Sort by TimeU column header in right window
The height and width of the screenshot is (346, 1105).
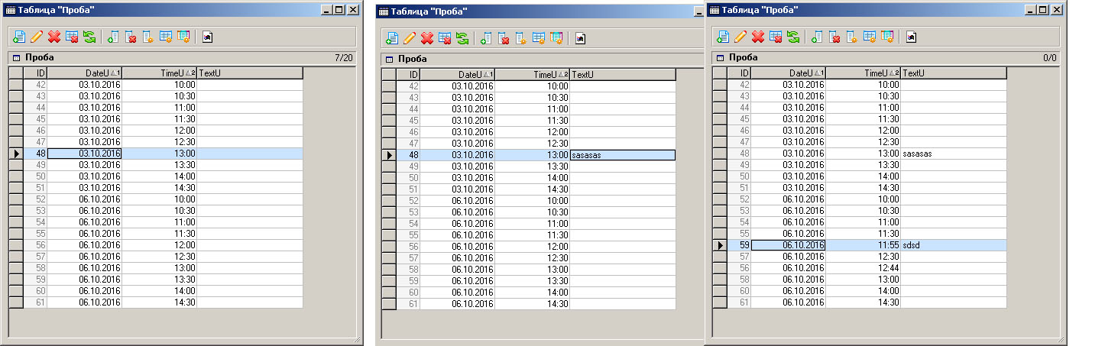pos(863,73)
